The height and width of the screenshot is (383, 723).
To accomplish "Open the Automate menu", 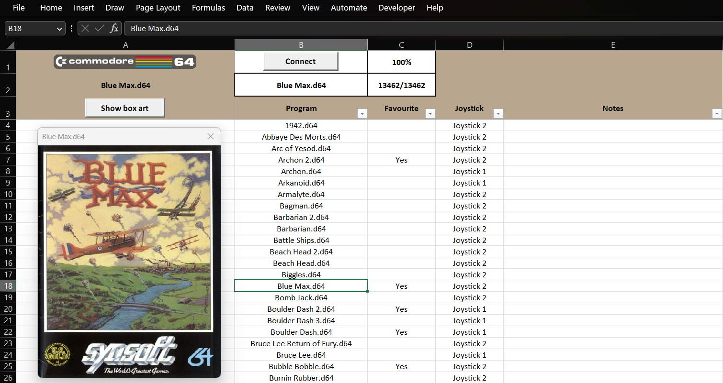I will 349,8.
